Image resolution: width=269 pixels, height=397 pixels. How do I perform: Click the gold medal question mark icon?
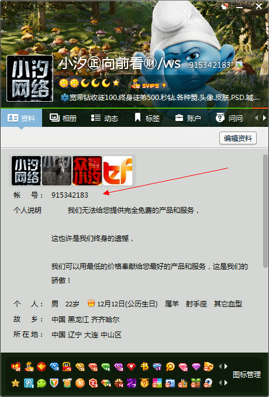click(x=144, y=383)
